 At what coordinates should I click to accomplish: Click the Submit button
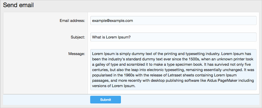pos(105,100)
